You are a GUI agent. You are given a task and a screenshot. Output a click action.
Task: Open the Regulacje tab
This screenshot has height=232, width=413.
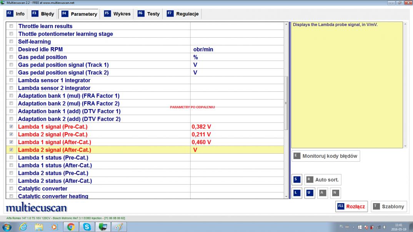[x=183, y=14]
